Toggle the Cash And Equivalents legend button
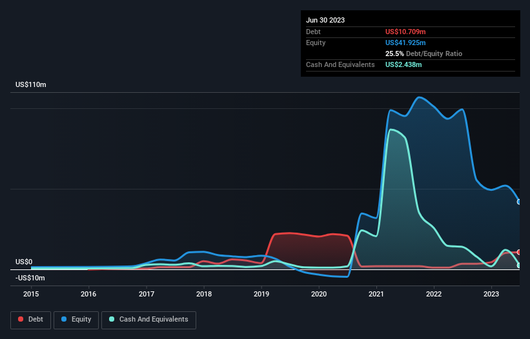The height and width of the screenshot is (339, 530). pos(148,320)
